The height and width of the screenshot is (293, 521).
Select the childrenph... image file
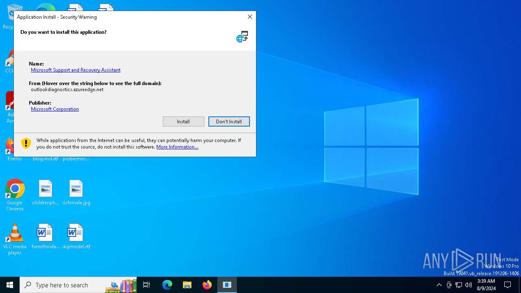click(x=46, y=192)
